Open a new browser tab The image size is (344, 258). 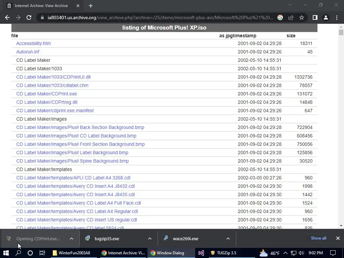pos(91,6)
